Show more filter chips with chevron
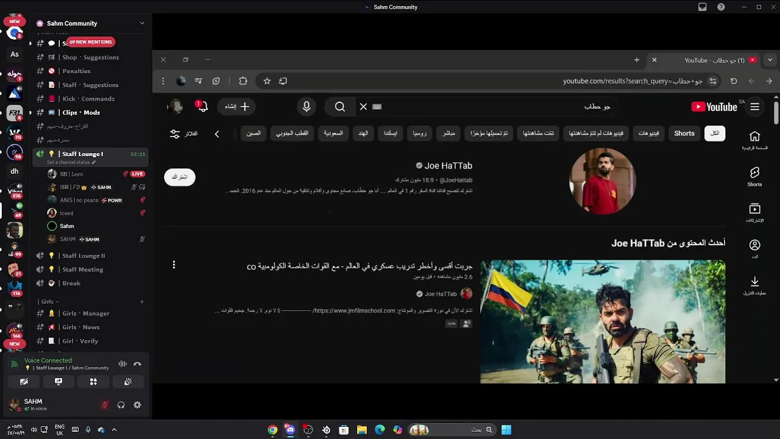This screenshot has width=780, height=439. tap(216, 134)
